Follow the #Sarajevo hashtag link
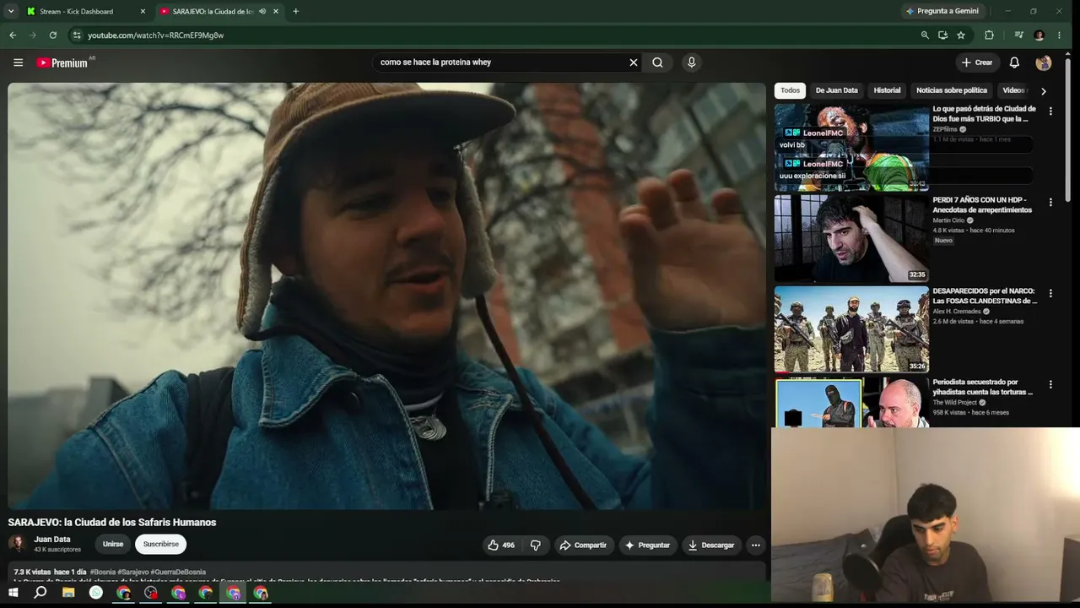1080x608 pixels. click(x=133, y=573)
